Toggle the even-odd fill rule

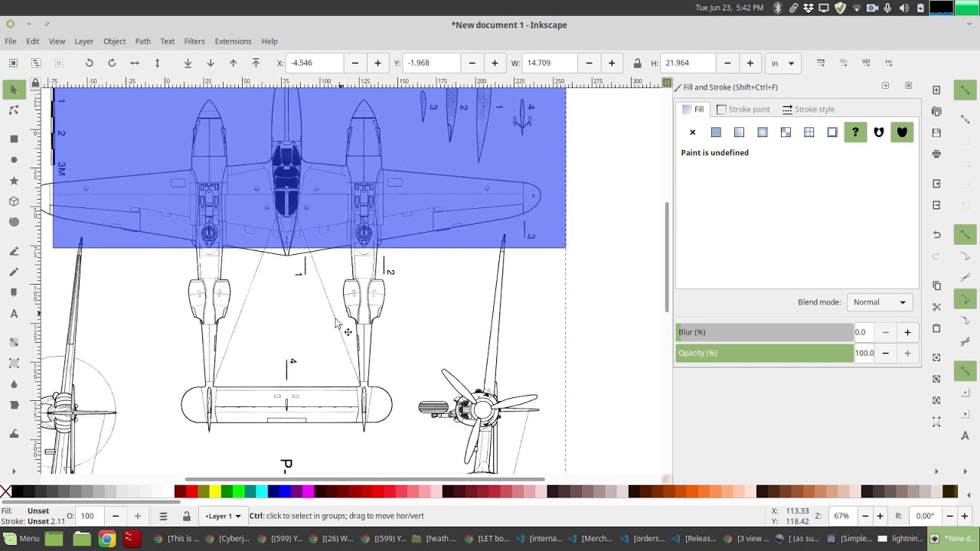(x=879, y=132)
